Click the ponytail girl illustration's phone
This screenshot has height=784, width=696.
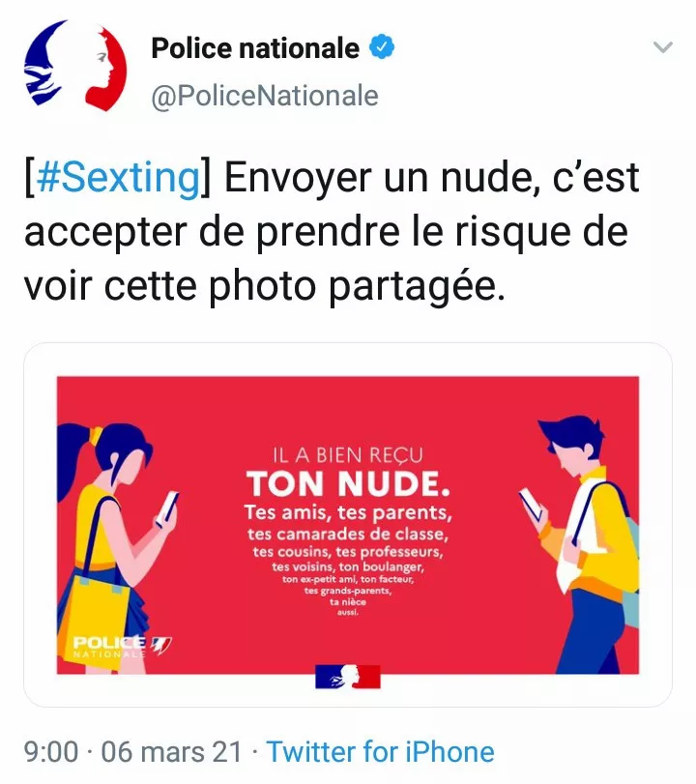point(166,508)
